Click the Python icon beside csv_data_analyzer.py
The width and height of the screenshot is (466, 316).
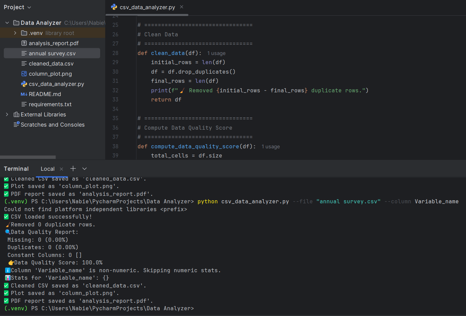pyautogui.click(x=24, y=84)
